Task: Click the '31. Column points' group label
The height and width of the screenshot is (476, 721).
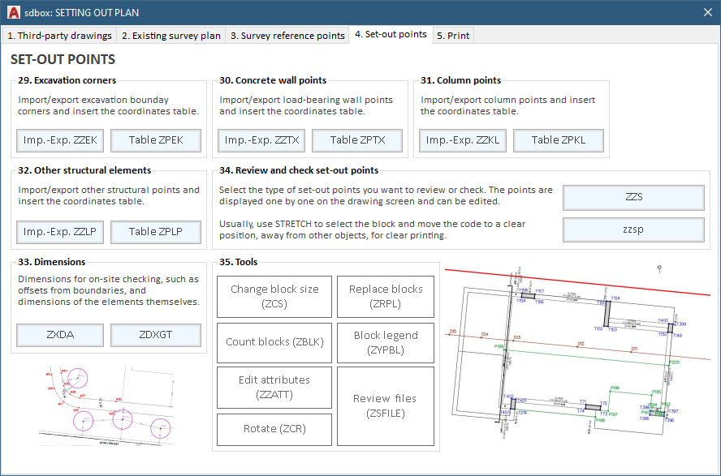Action: click(x=460, y=80)
